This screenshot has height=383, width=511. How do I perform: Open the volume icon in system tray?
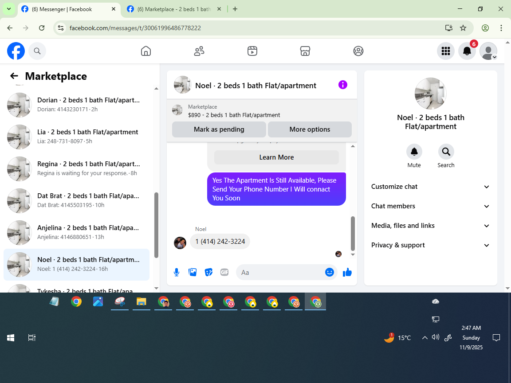436,337
